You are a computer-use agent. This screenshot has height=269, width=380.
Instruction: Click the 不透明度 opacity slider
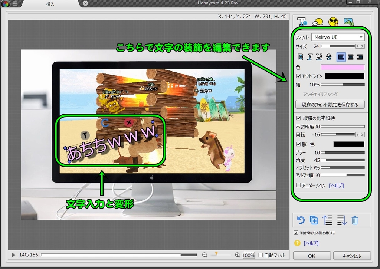343,127
